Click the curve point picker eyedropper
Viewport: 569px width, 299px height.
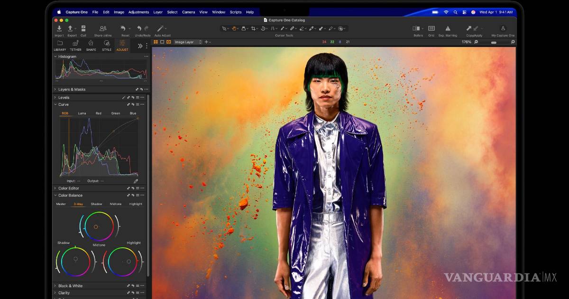click(x=136, y=181)
